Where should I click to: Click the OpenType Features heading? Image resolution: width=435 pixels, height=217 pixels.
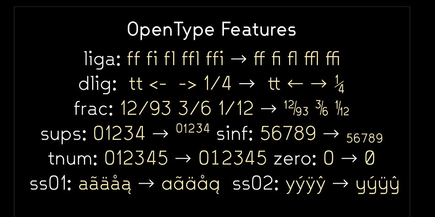pos(212,30)
